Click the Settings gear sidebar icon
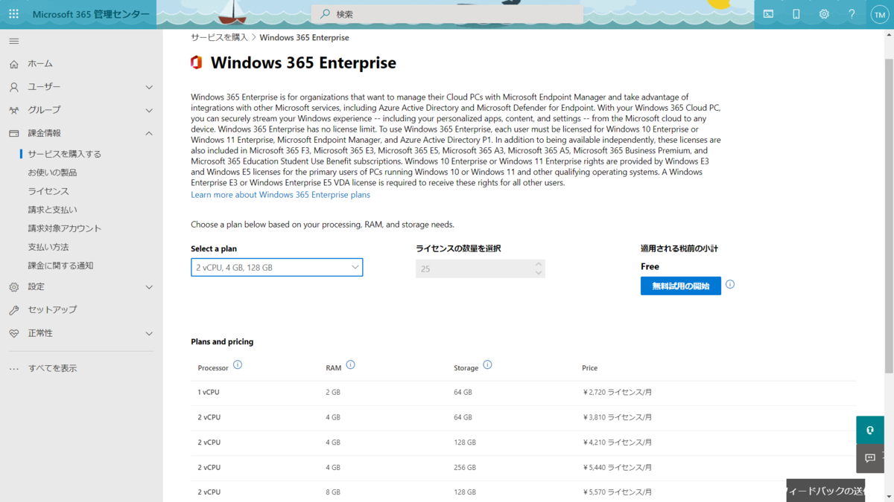 (x=13, y=287)
